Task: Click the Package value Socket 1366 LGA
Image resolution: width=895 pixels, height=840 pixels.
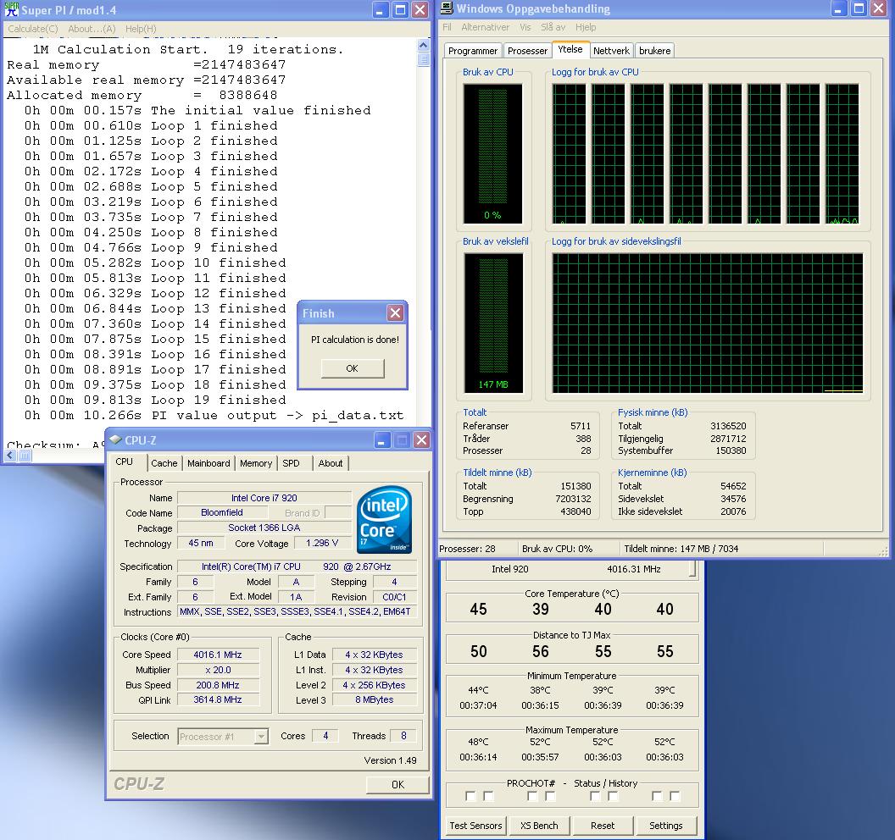Action: click(x=264, y=528)
